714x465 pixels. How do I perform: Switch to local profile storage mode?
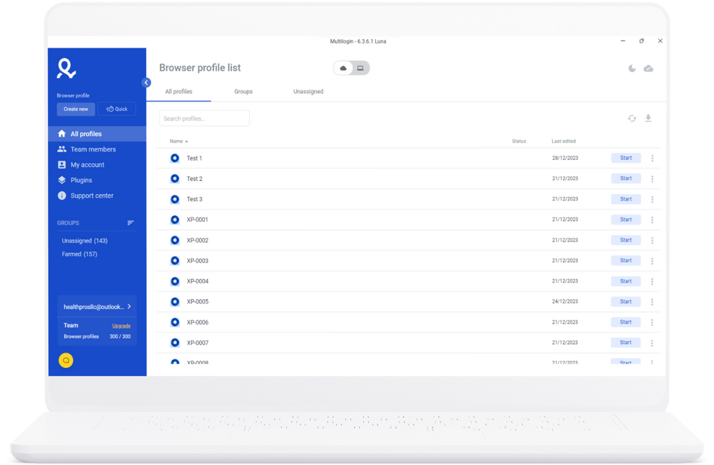click(360, 68)
